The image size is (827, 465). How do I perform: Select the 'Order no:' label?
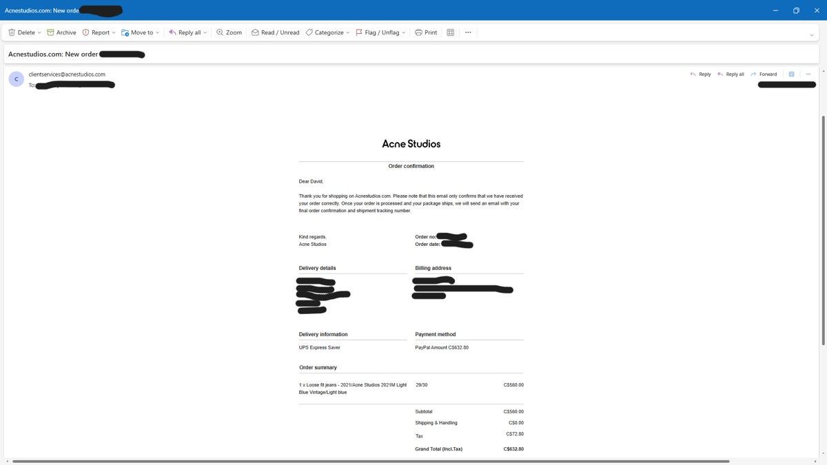426,237
